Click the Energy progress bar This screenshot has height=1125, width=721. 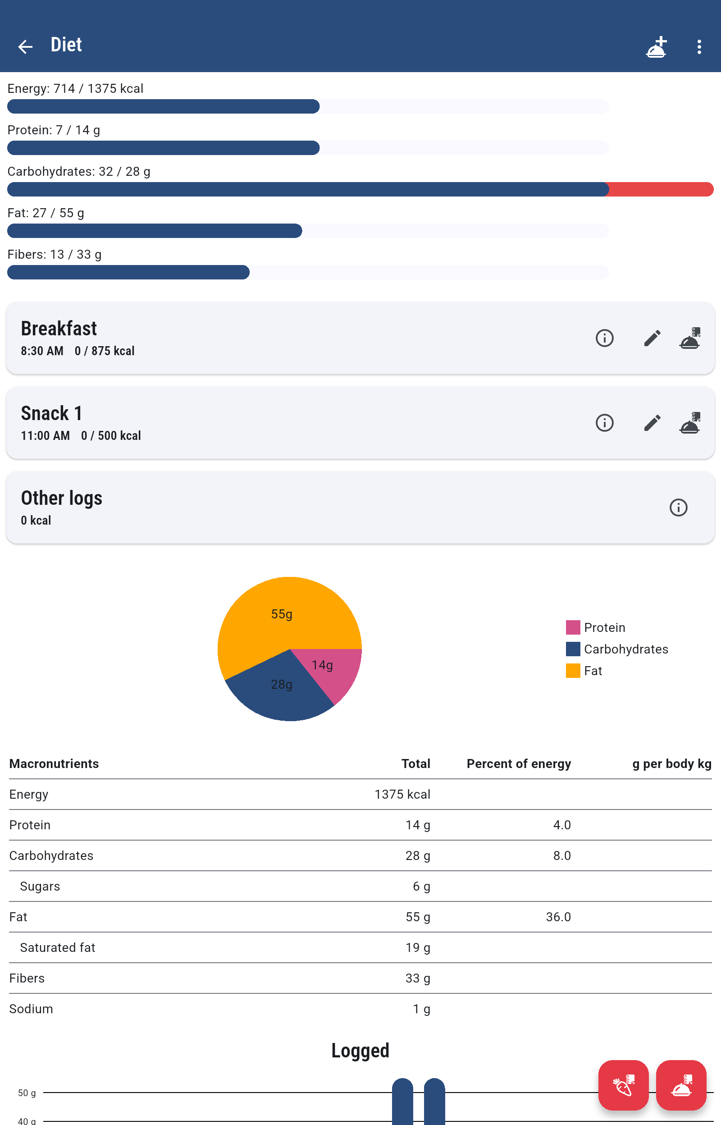point(308,106)
